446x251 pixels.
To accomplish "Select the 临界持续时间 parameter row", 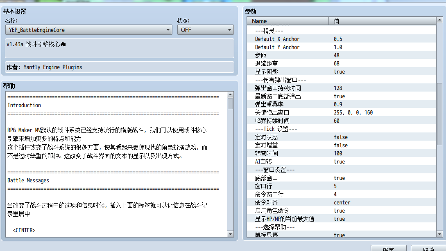I will click(341, 121).
